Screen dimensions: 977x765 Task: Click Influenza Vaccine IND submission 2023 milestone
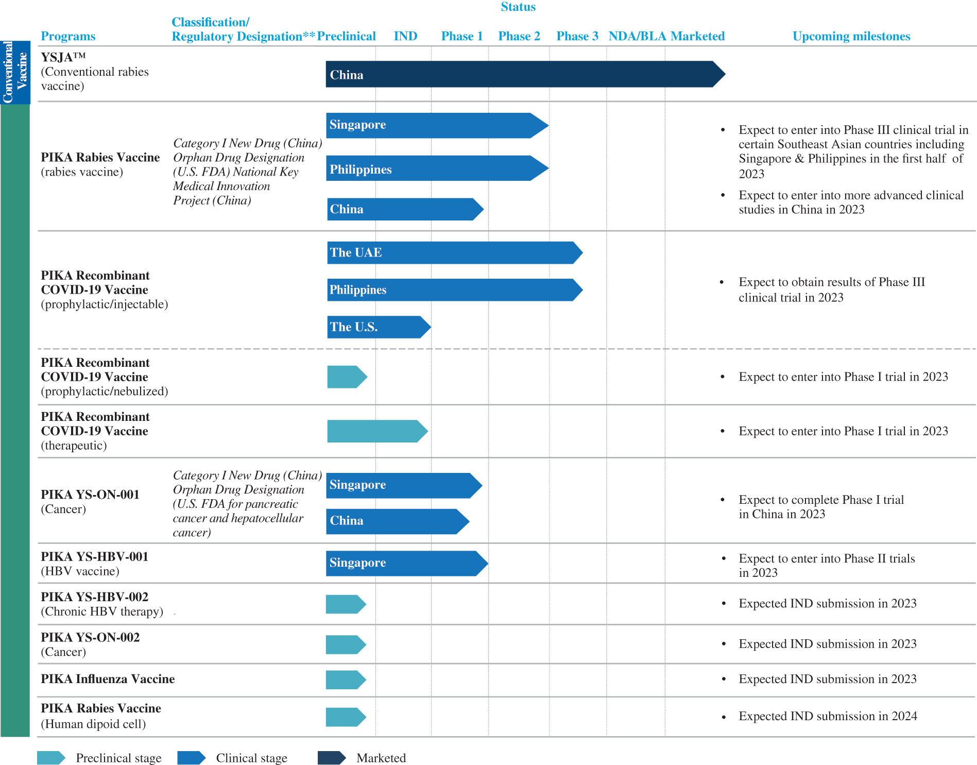[828, 679]
